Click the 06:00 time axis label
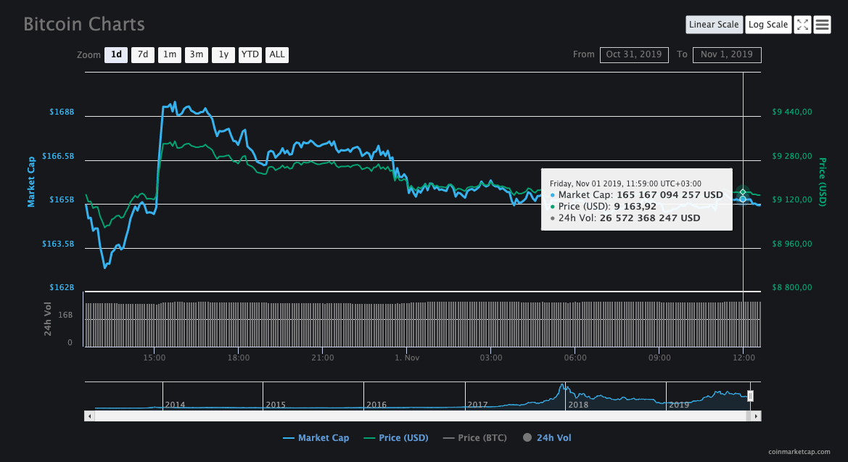Viewport: 848px width, 462px height. 575,358
